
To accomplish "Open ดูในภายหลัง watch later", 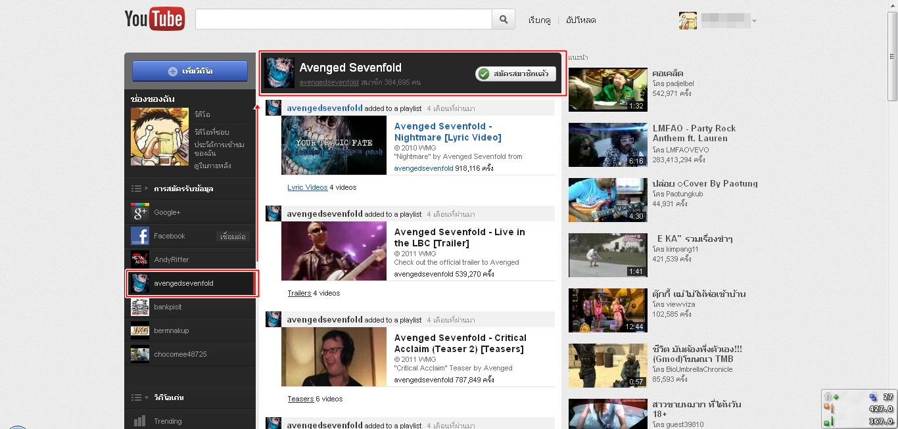I will click(212, 166).
